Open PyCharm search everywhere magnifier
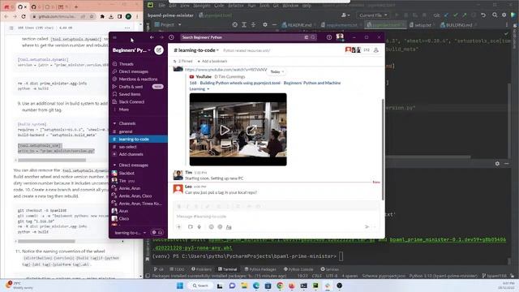 click(x=495, y=15)
